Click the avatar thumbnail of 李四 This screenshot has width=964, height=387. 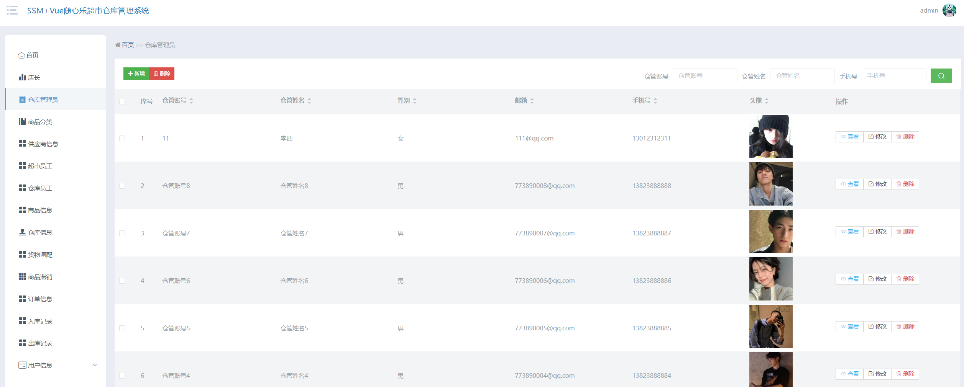pos(771,137)
